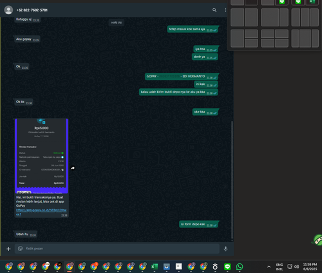Click the message 'Aku gopay'
Screen dimensions: 322x273
tap(27, 39)
